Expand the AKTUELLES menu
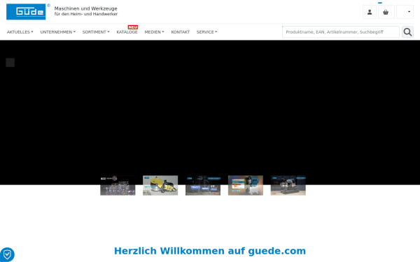This screenshot has width=420, height=262. (20, 32)
